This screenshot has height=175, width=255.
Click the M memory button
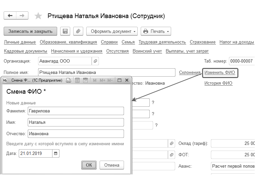coord(95,80)
